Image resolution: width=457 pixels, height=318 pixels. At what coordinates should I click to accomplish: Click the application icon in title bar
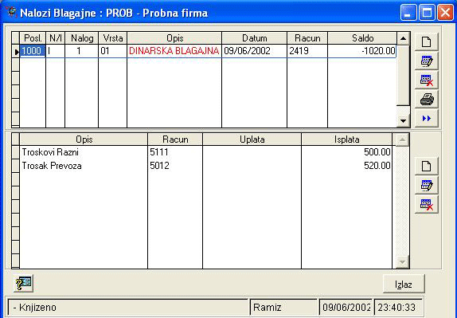point(11,12)
